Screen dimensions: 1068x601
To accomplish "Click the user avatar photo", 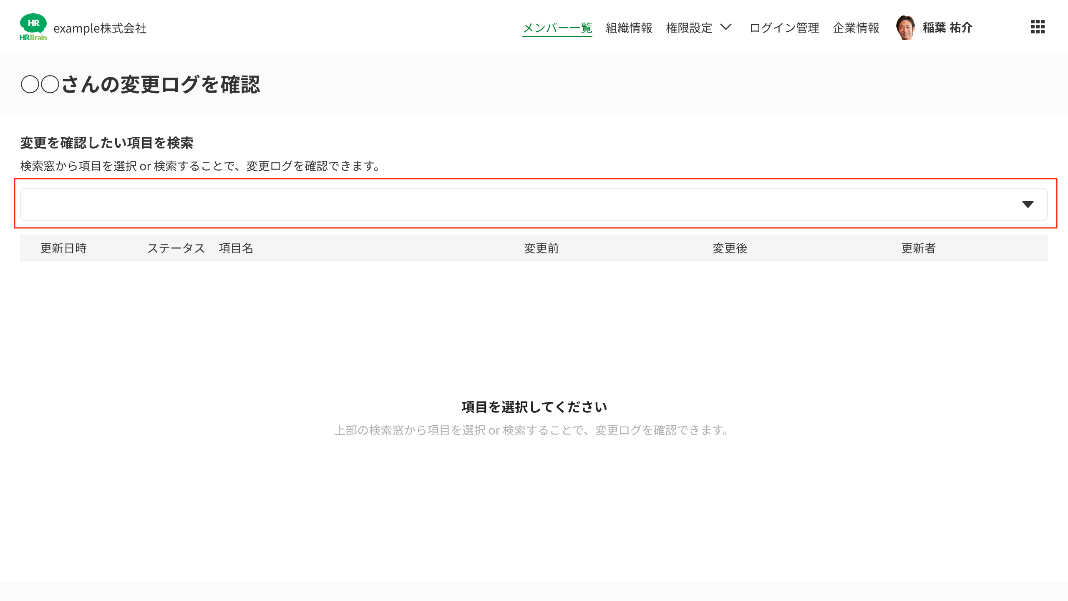I will pyautogui.click(x=905, y=28).
